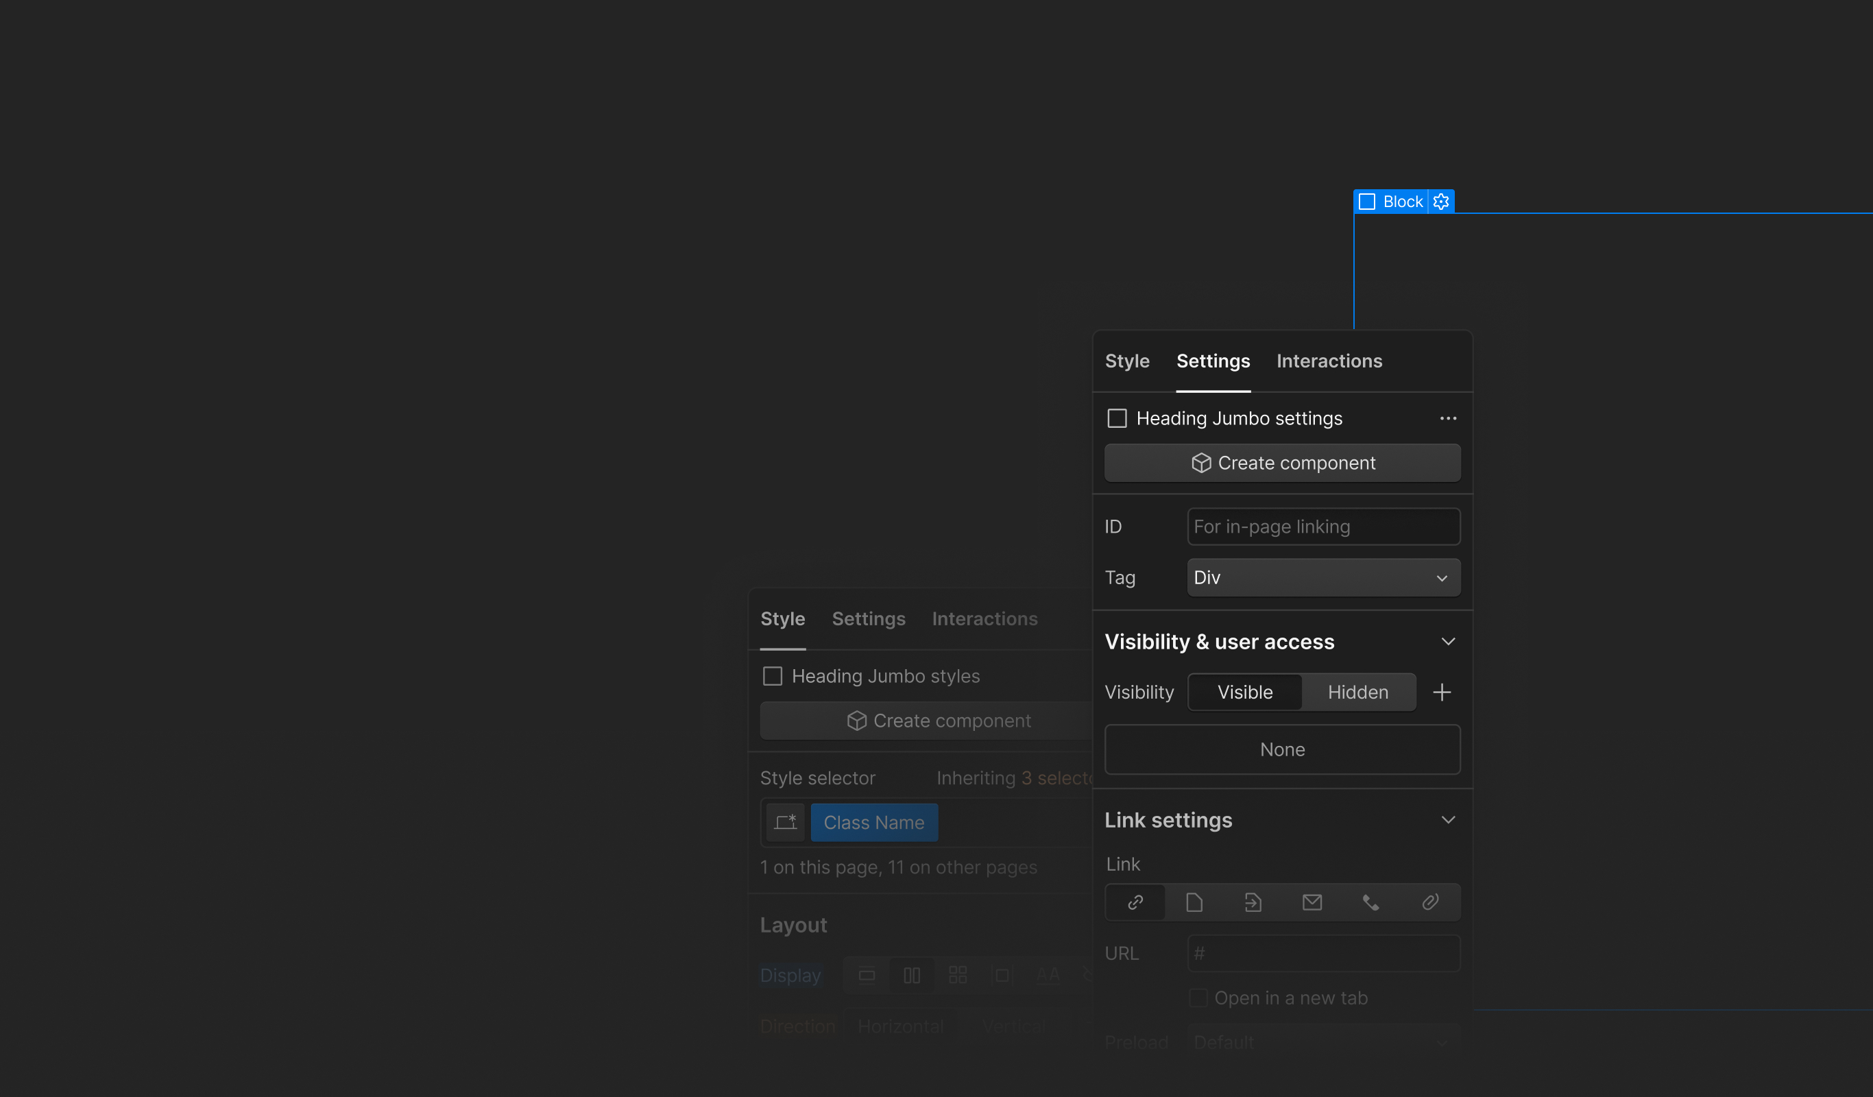Click the Heading Jumbo styles square icon

pos(772,676)
